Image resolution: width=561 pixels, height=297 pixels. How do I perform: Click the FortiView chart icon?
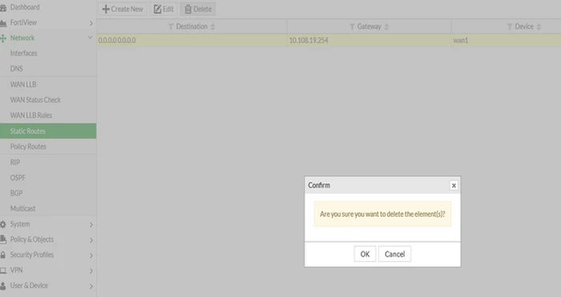3,23
